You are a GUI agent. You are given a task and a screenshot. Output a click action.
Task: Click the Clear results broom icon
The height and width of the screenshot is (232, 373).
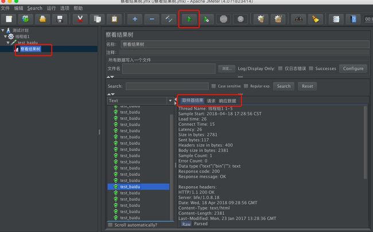(x=261, y=19)
